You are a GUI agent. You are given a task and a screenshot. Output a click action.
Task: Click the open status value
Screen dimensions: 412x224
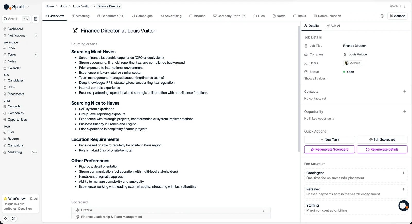[x=348, y=72]
